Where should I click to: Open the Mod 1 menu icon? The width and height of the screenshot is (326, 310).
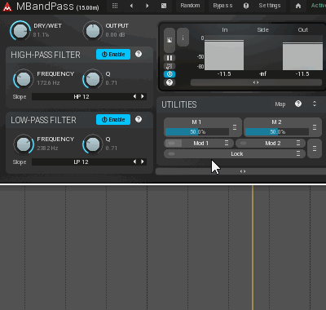(x=227, y=144)
